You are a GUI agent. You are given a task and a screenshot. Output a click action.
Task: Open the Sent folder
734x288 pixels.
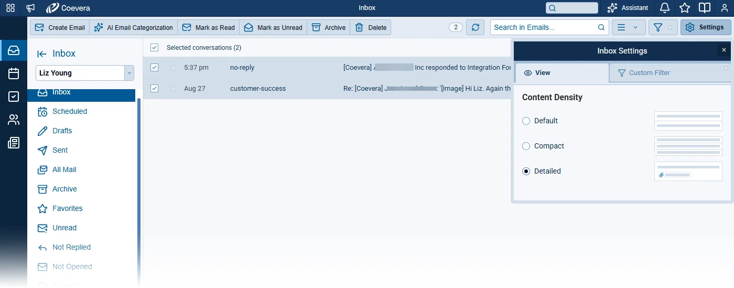pyautogui.click(x=60, y=150)
